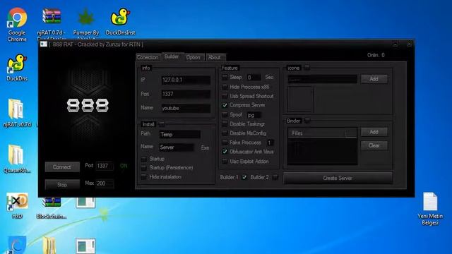The image size is (452, 254).
Task: Click the listener Port field beside Connect
Action: (x=105, y=166)
